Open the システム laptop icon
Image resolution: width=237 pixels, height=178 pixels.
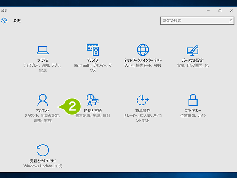coord(43,50)
